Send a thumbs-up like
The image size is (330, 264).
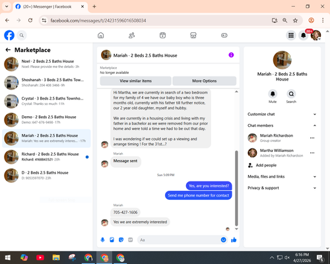[x=234, y=240]
